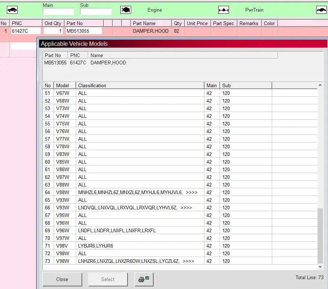
Task: Click the empty PNC field below 61427C
Action: pos(24,46)
